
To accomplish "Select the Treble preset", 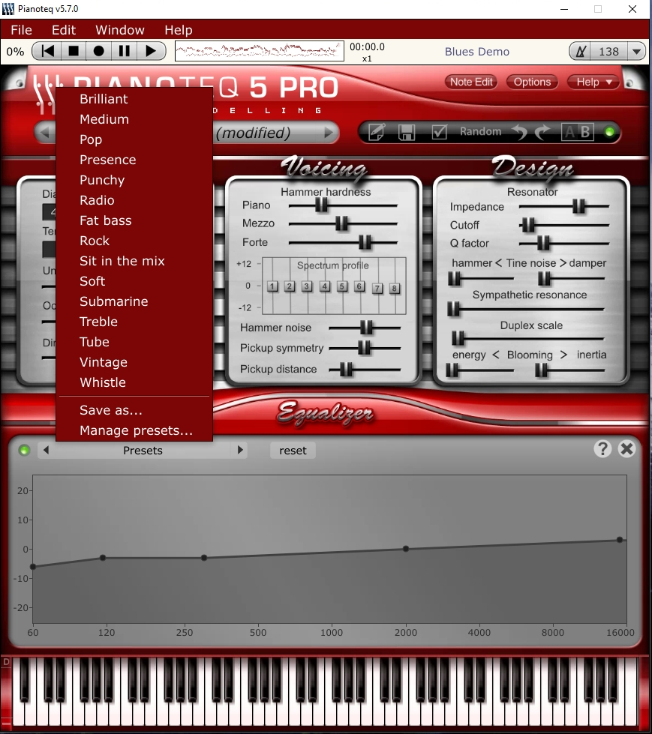I will [x=134, y=322].
